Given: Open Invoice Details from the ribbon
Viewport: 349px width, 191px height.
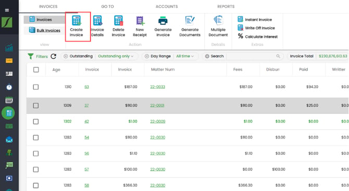Looking at the screenshot, I should (x=97, y=26).
